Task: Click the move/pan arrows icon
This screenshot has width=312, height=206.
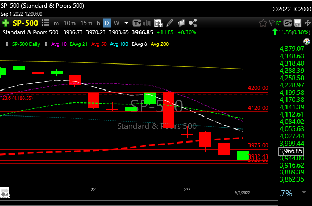Action: tap(308, 23)
